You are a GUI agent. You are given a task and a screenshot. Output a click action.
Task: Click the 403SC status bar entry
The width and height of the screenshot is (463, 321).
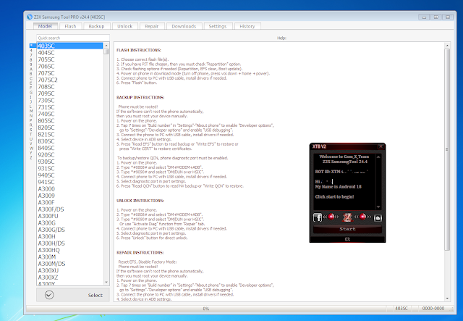click(x=402, y=309)
